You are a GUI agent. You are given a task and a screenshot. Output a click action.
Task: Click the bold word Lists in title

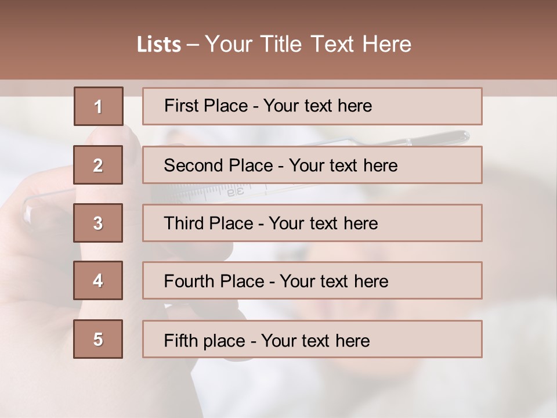coord(159,45)
